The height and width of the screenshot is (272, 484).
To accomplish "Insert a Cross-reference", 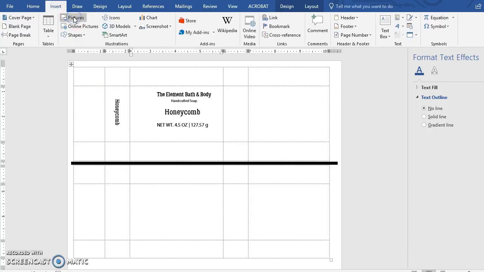I will [281, 35].
